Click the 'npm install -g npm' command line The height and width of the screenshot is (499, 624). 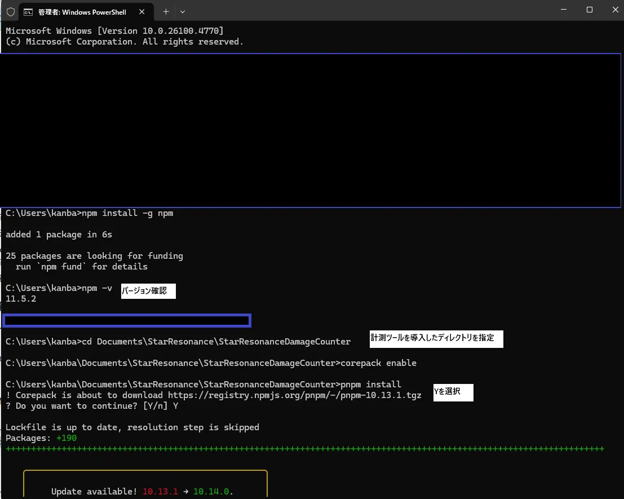tap(127, 213)
